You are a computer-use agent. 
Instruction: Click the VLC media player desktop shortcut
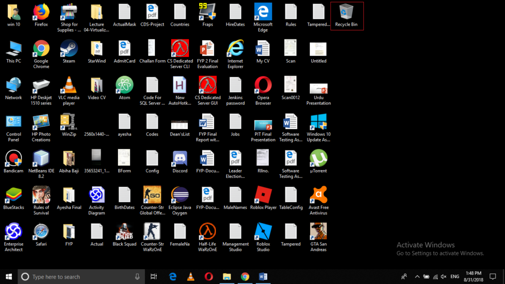[69, 91]
